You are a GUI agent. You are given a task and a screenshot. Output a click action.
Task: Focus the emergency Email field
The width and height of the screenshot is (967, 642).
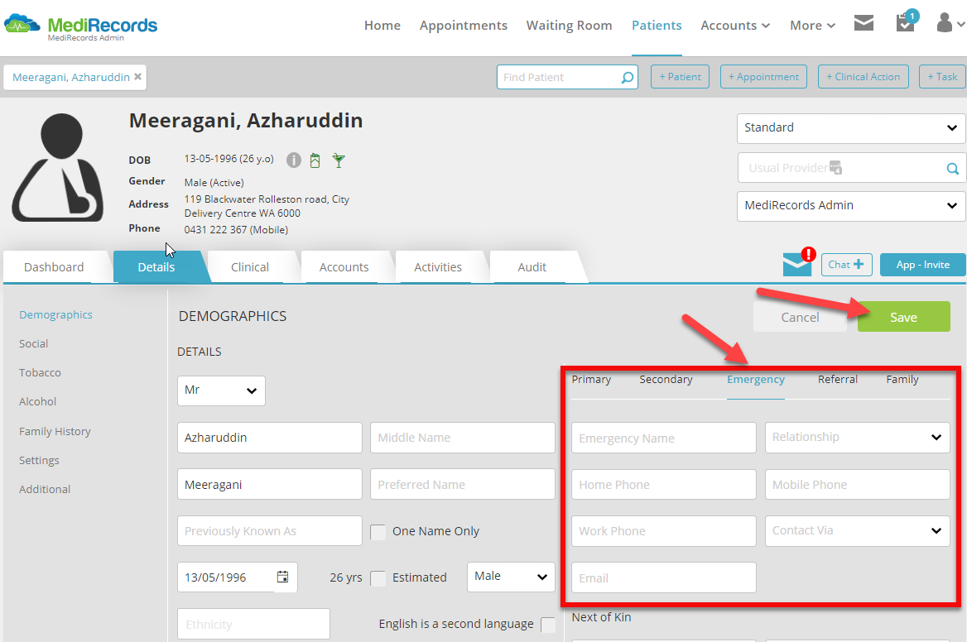click(664, 578)
